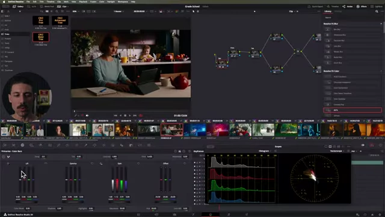Click the Quick Export button
This screenshot has width=385, height=217.
(315, 7)
